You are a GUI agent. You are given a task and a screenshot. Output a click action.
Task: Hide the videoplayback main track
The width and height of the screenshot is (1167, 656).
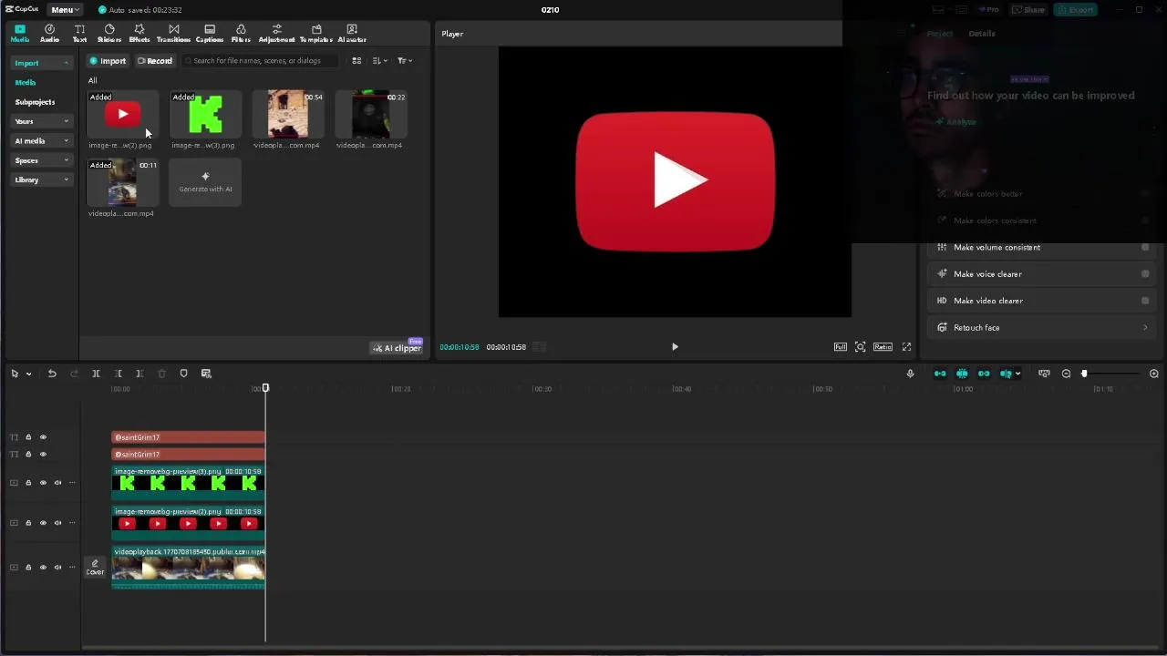point(43,567)
